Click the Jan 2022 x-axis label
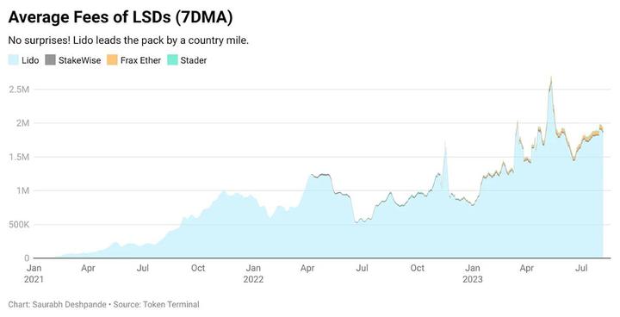Screen dimensions: 620x317 [253, 273]
